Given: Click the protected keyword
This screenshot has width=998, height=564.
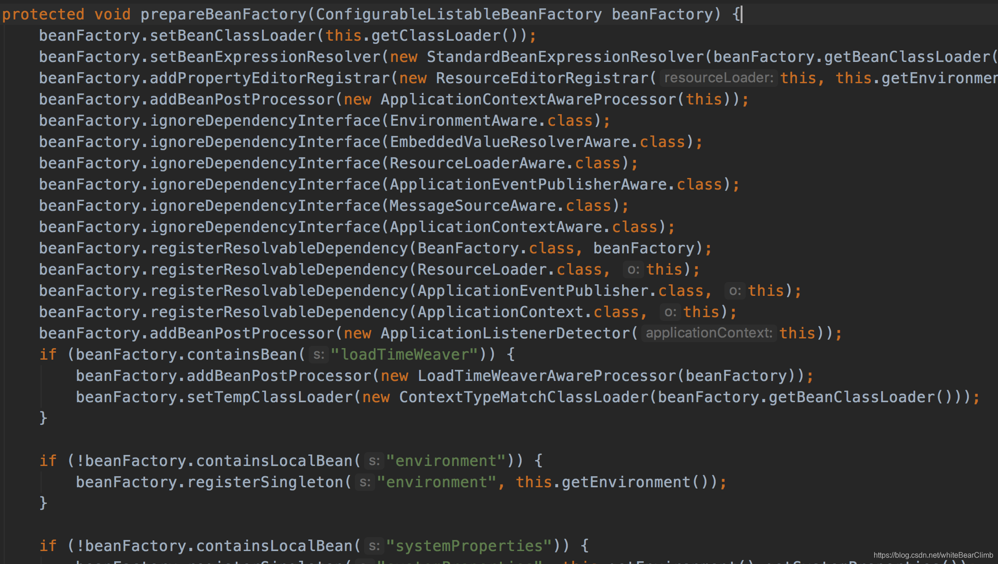Looking at the screenshot, I should click(43, 14).
